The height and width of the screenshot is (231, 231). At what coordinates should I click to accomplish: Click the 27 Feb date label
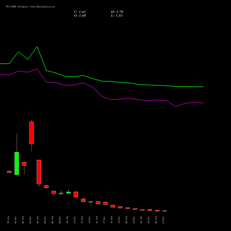pos(164,220)
